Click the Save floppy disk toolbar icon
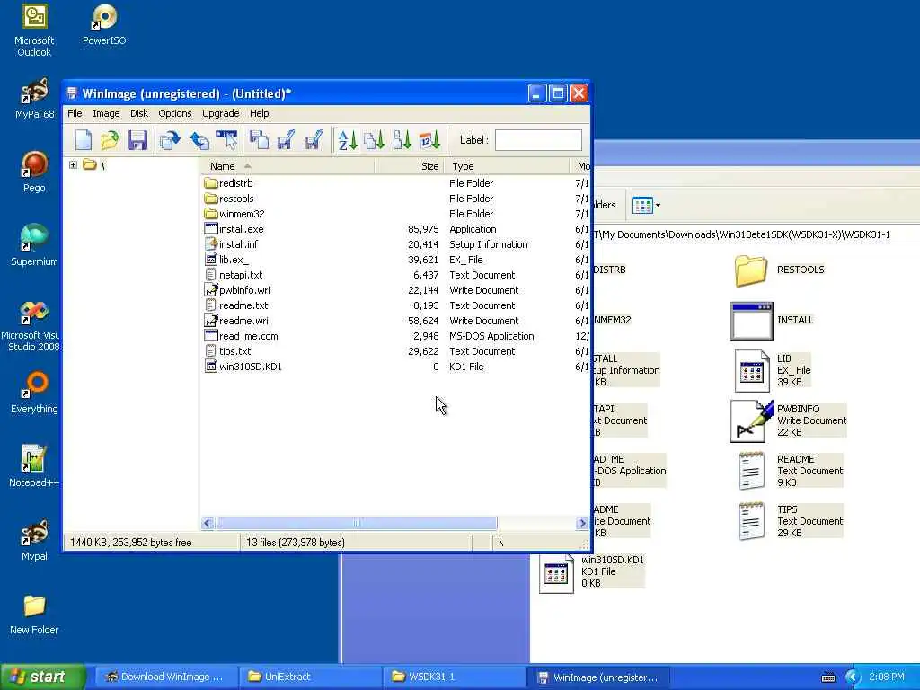The image size is (920, 690). [137, 140]
